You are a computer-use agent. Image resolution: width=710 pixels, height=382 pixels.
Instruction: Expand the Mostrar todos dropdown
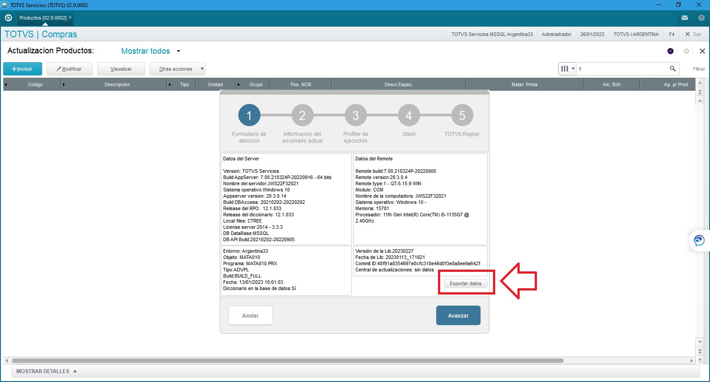[178, 51]
